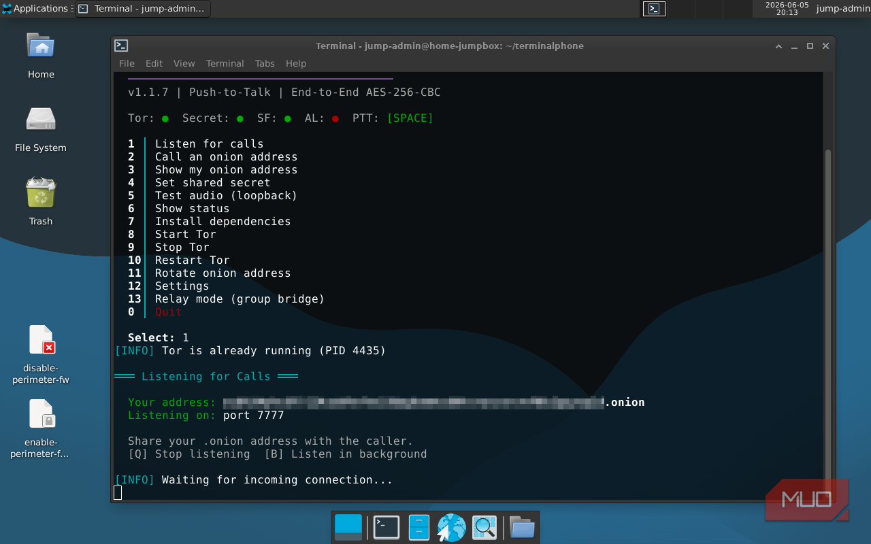Image resolution: width=871 pixels, height=544 pixels.
Task: Click the "Listen for calls" menu line
Action: point(209,143)
